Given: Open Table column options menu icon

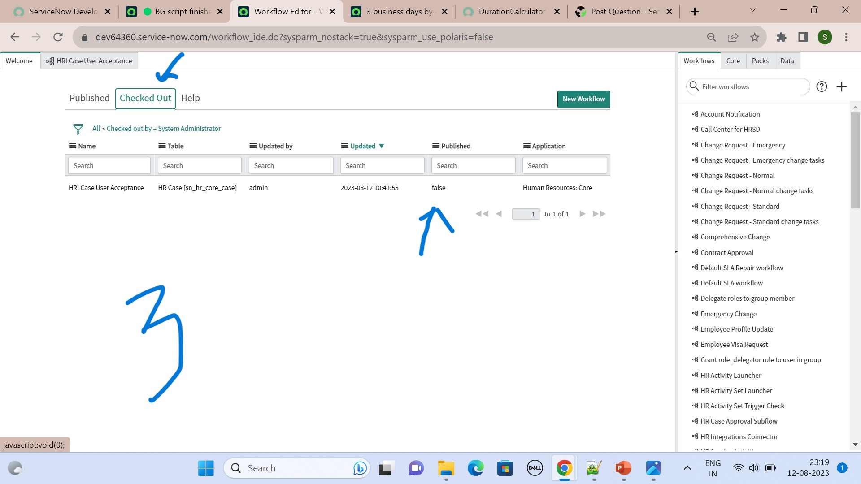Looking at the screenshot, I should 162,146.
